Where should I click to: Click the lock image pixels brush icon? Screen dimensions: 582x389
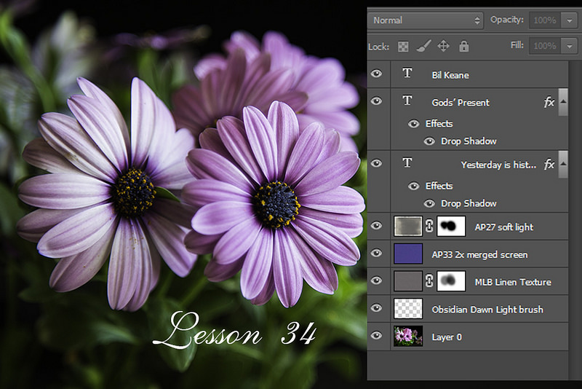(x=423, y=46)
